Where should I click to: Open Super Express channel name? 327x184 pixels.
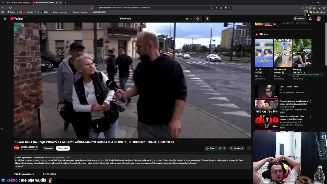click(28, 147)
